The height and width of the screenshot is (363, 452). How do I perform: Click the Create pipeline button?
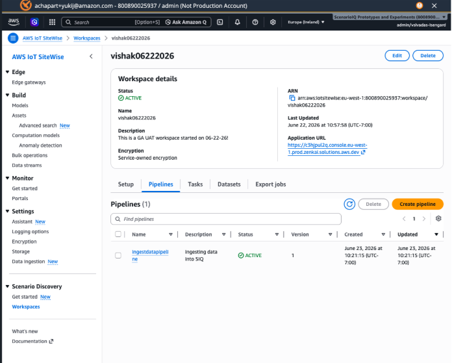[x=418, y=204]
